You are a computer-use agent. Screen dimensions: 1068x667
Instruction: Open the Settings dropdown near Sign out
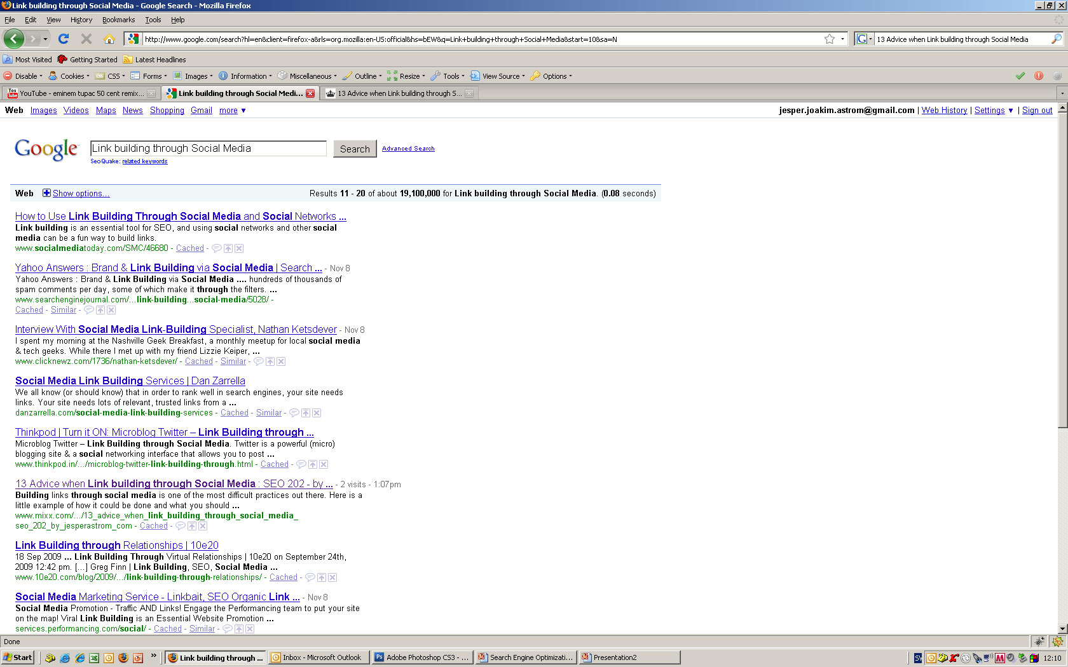994,111
